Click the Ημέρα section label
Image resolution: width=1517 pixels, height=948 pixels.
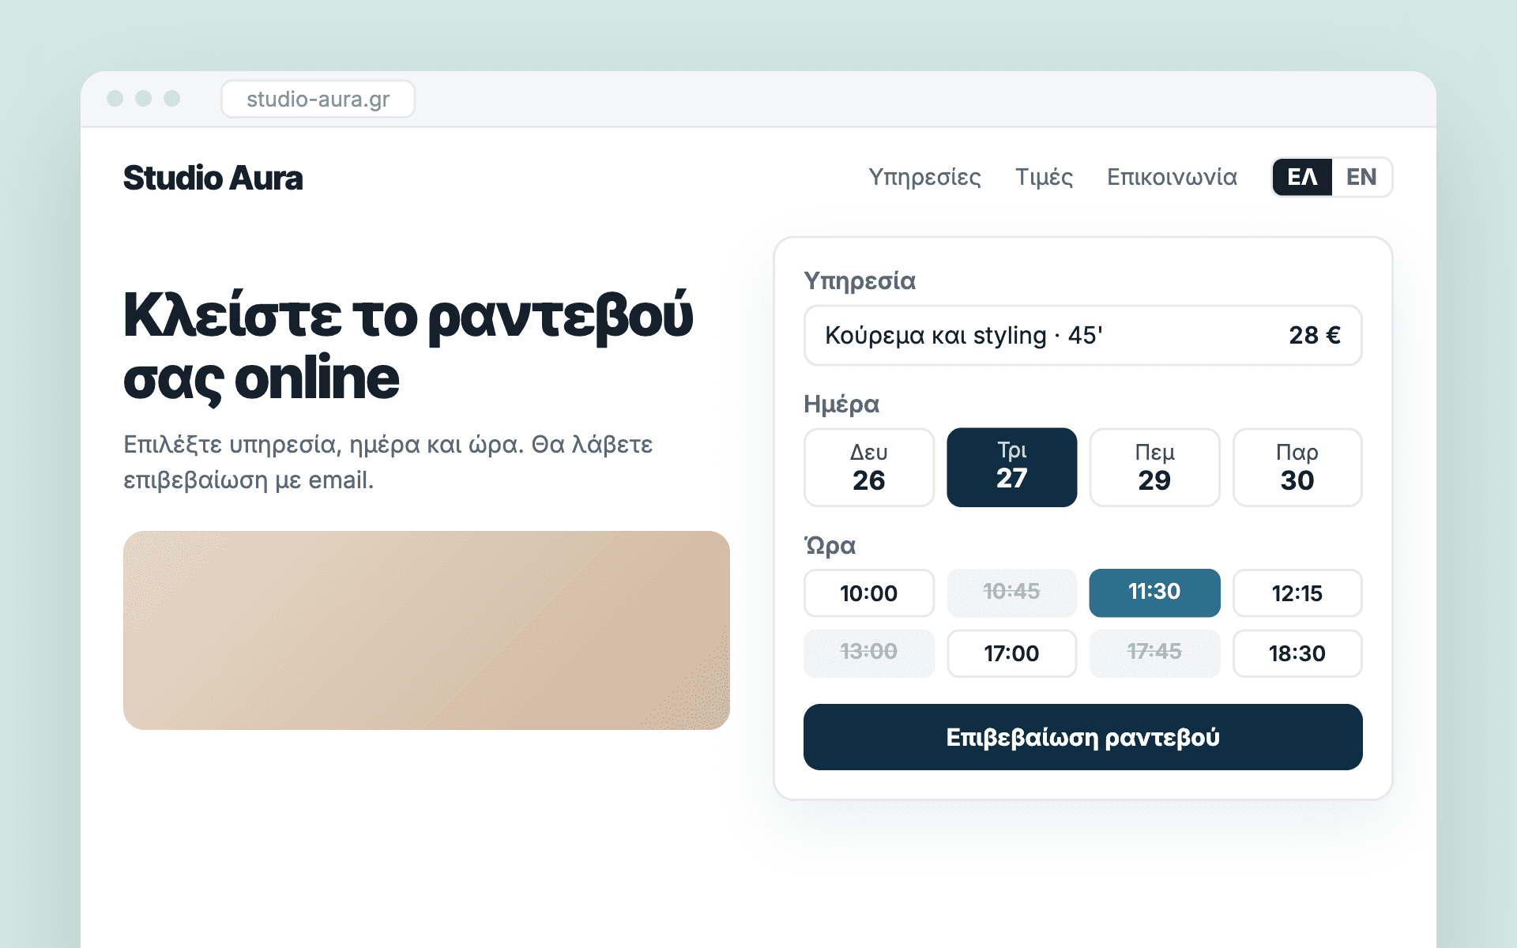[x=841, y=404]
